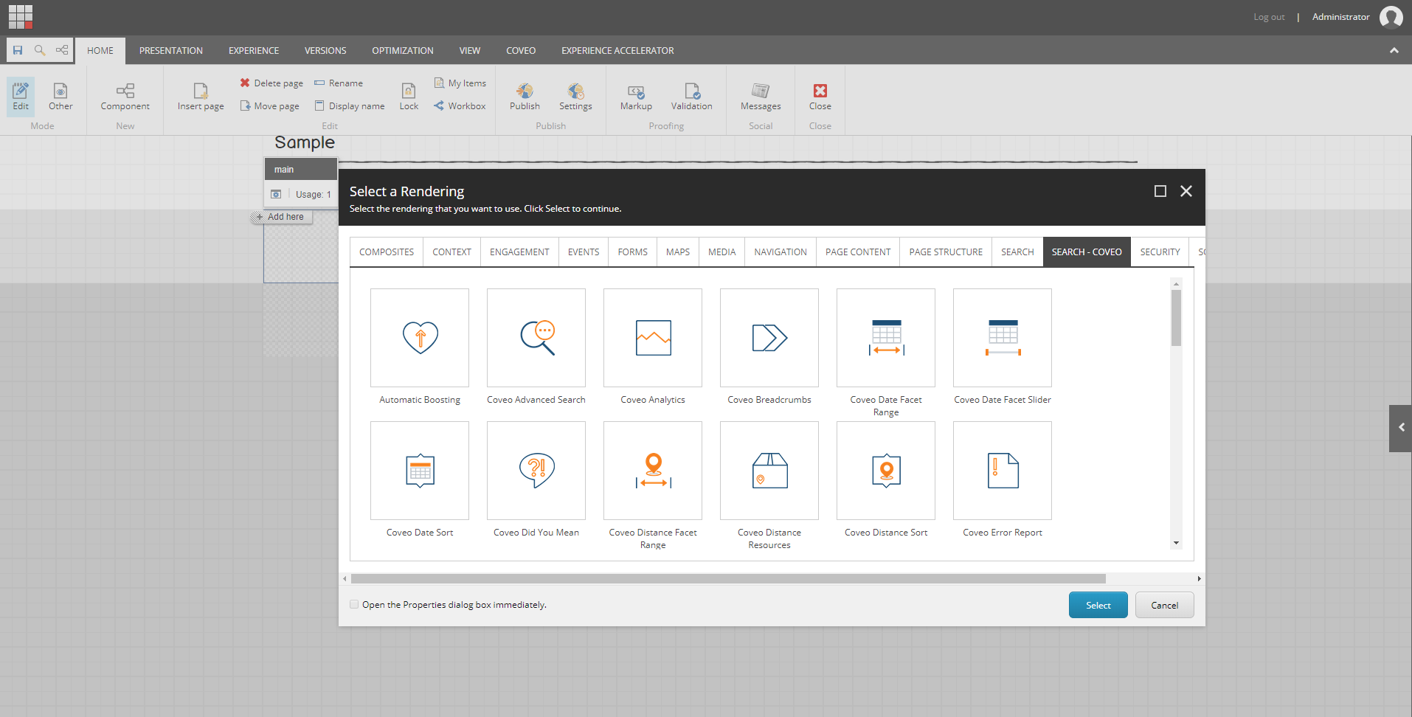Publish the current page
The height and width of the screenshot is (717, 1412).
[x=524, y=98]
